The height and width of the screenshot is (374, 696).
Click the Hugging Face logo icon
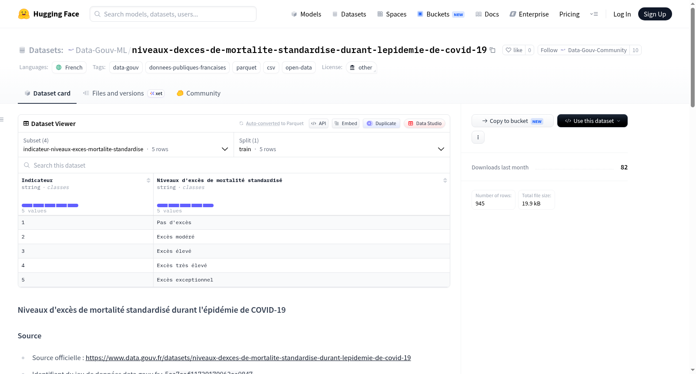tap(24, 14)
